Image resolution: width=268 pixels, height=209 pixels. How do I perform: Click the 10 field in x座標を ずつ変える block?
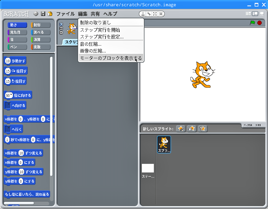pyautogui.click(x=21, y=153)
